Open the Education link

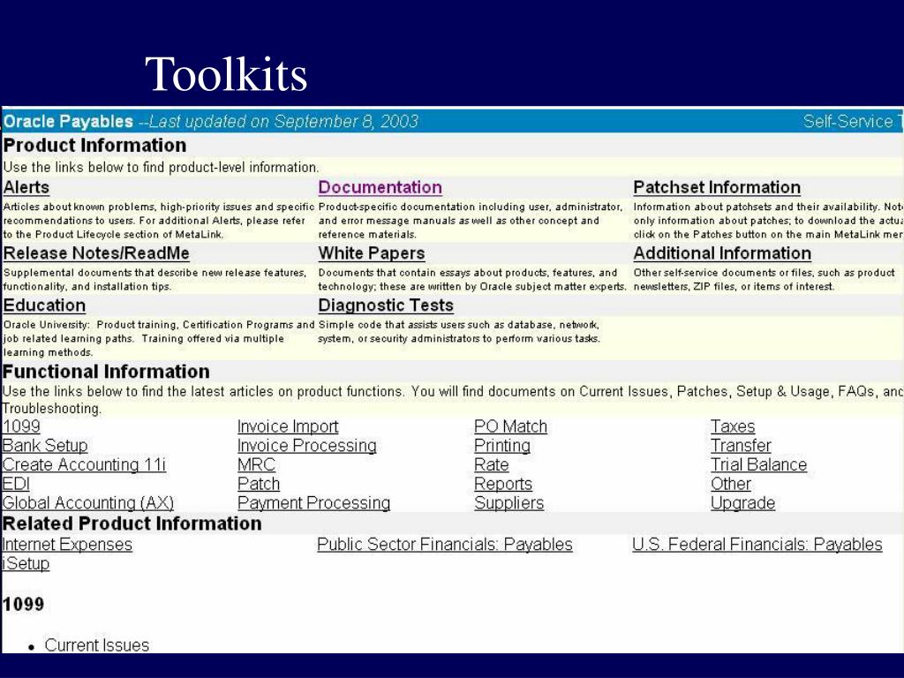coord(44,305)
